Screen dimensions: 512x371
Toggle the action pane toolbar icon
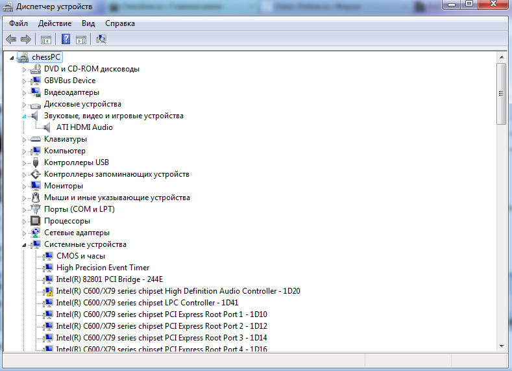click(x=81, y=40)
